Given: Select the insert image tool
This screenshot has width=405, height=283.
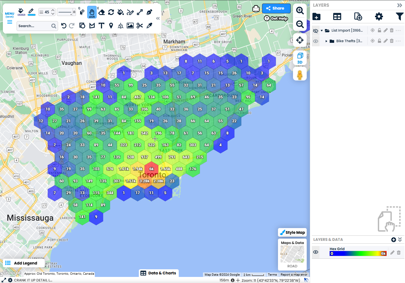Looking at the screenshot, I should coord(130,26).
